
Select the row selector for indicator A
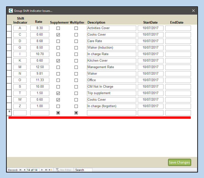[x=9, y=28]
